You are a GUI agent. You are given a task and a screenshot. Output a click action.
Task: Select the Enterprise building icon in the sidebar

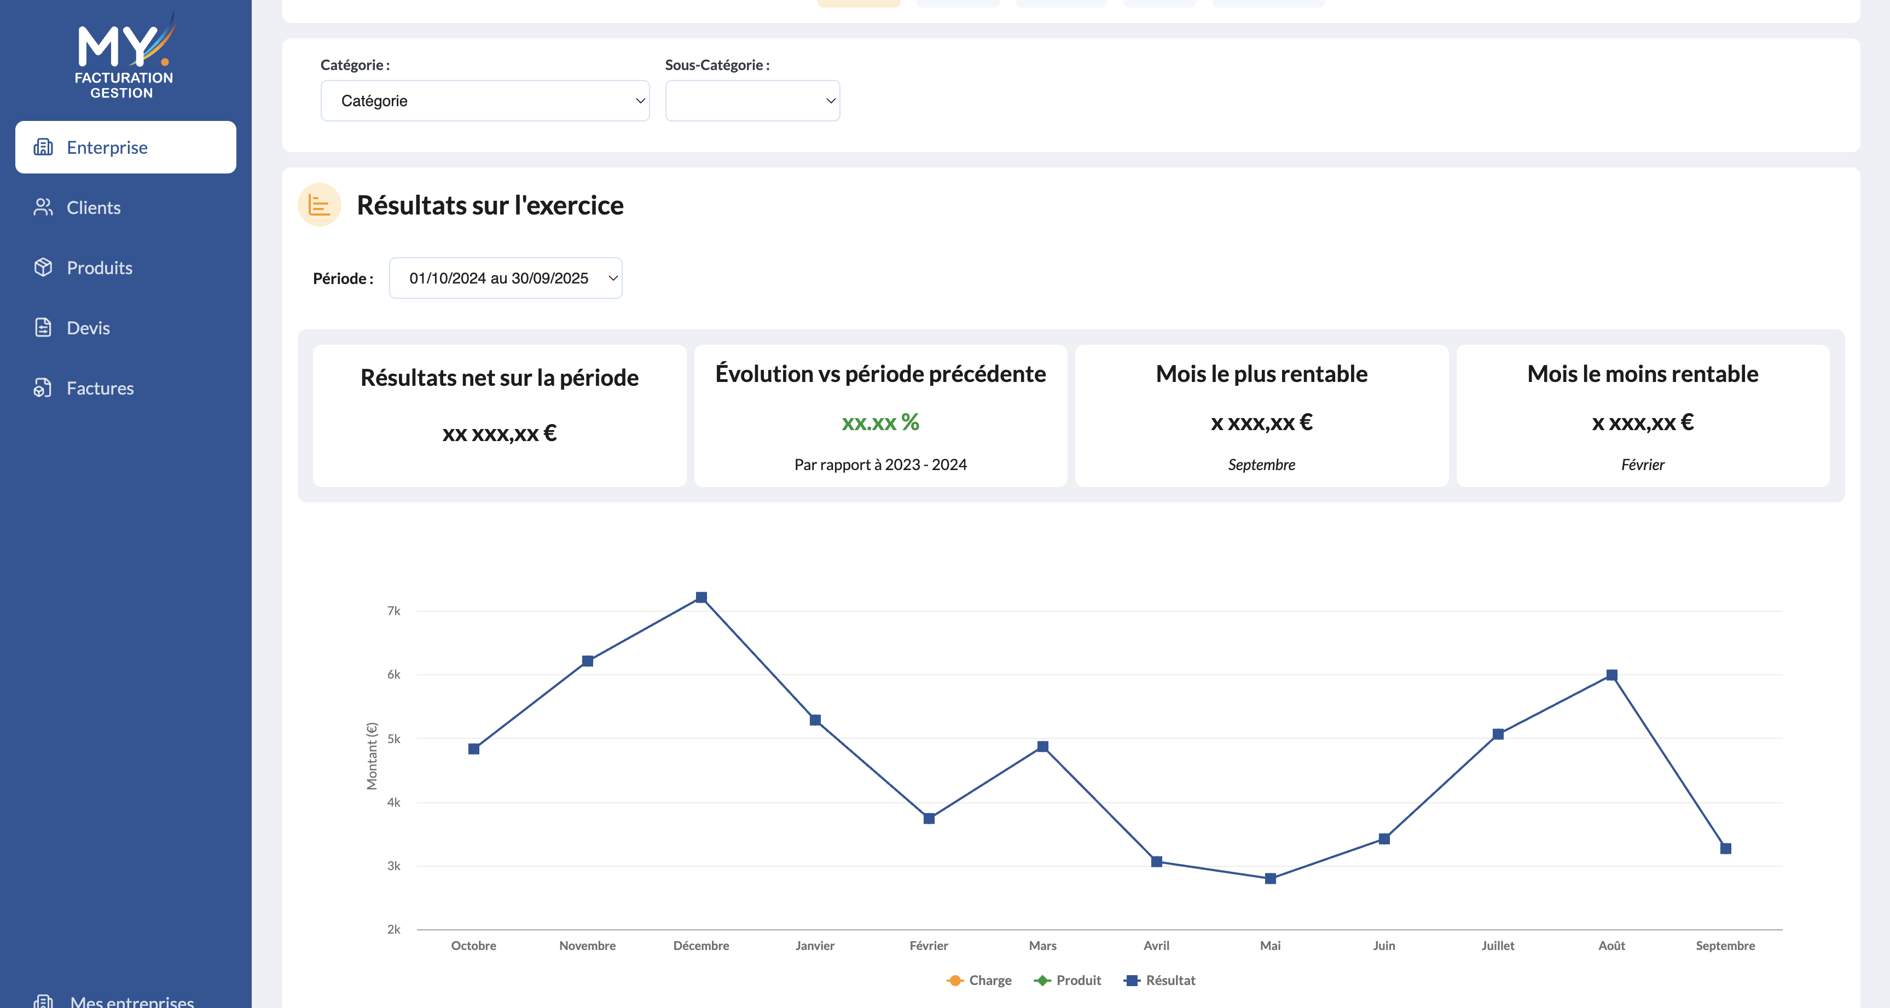point(43,147)
